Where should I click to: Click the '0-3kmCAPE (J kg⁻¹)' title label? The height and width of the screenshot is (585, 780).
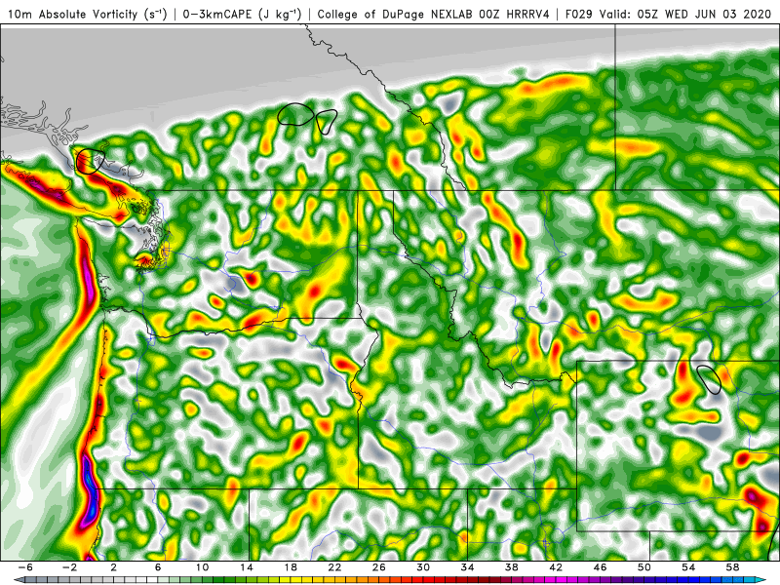pyautogui.click(x=242, y=14)
